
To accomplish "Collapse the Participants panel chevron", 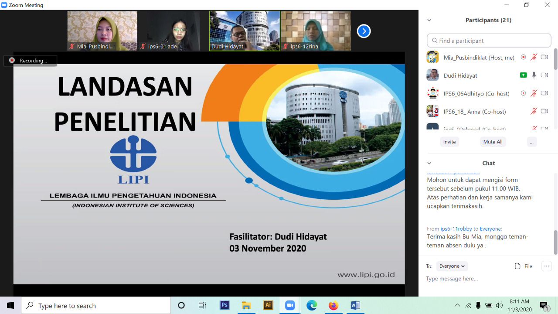I will (x=429, y=20).
